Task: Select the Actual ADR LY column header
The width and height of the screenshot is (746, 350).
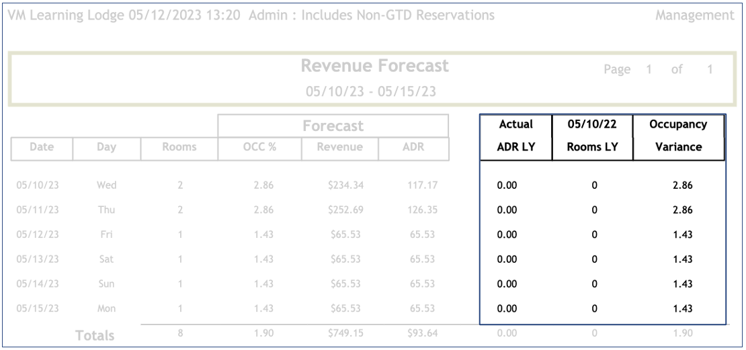Action: pos(515,136)
